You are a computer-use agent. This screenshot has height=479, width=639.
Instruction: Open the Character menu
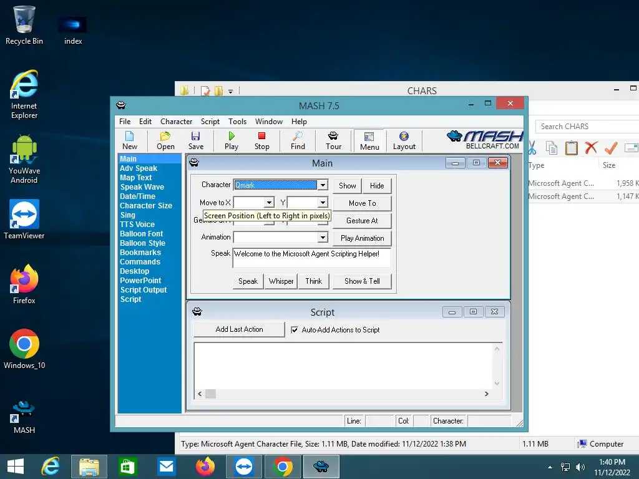pyautogui.click(x=176, y=122)
